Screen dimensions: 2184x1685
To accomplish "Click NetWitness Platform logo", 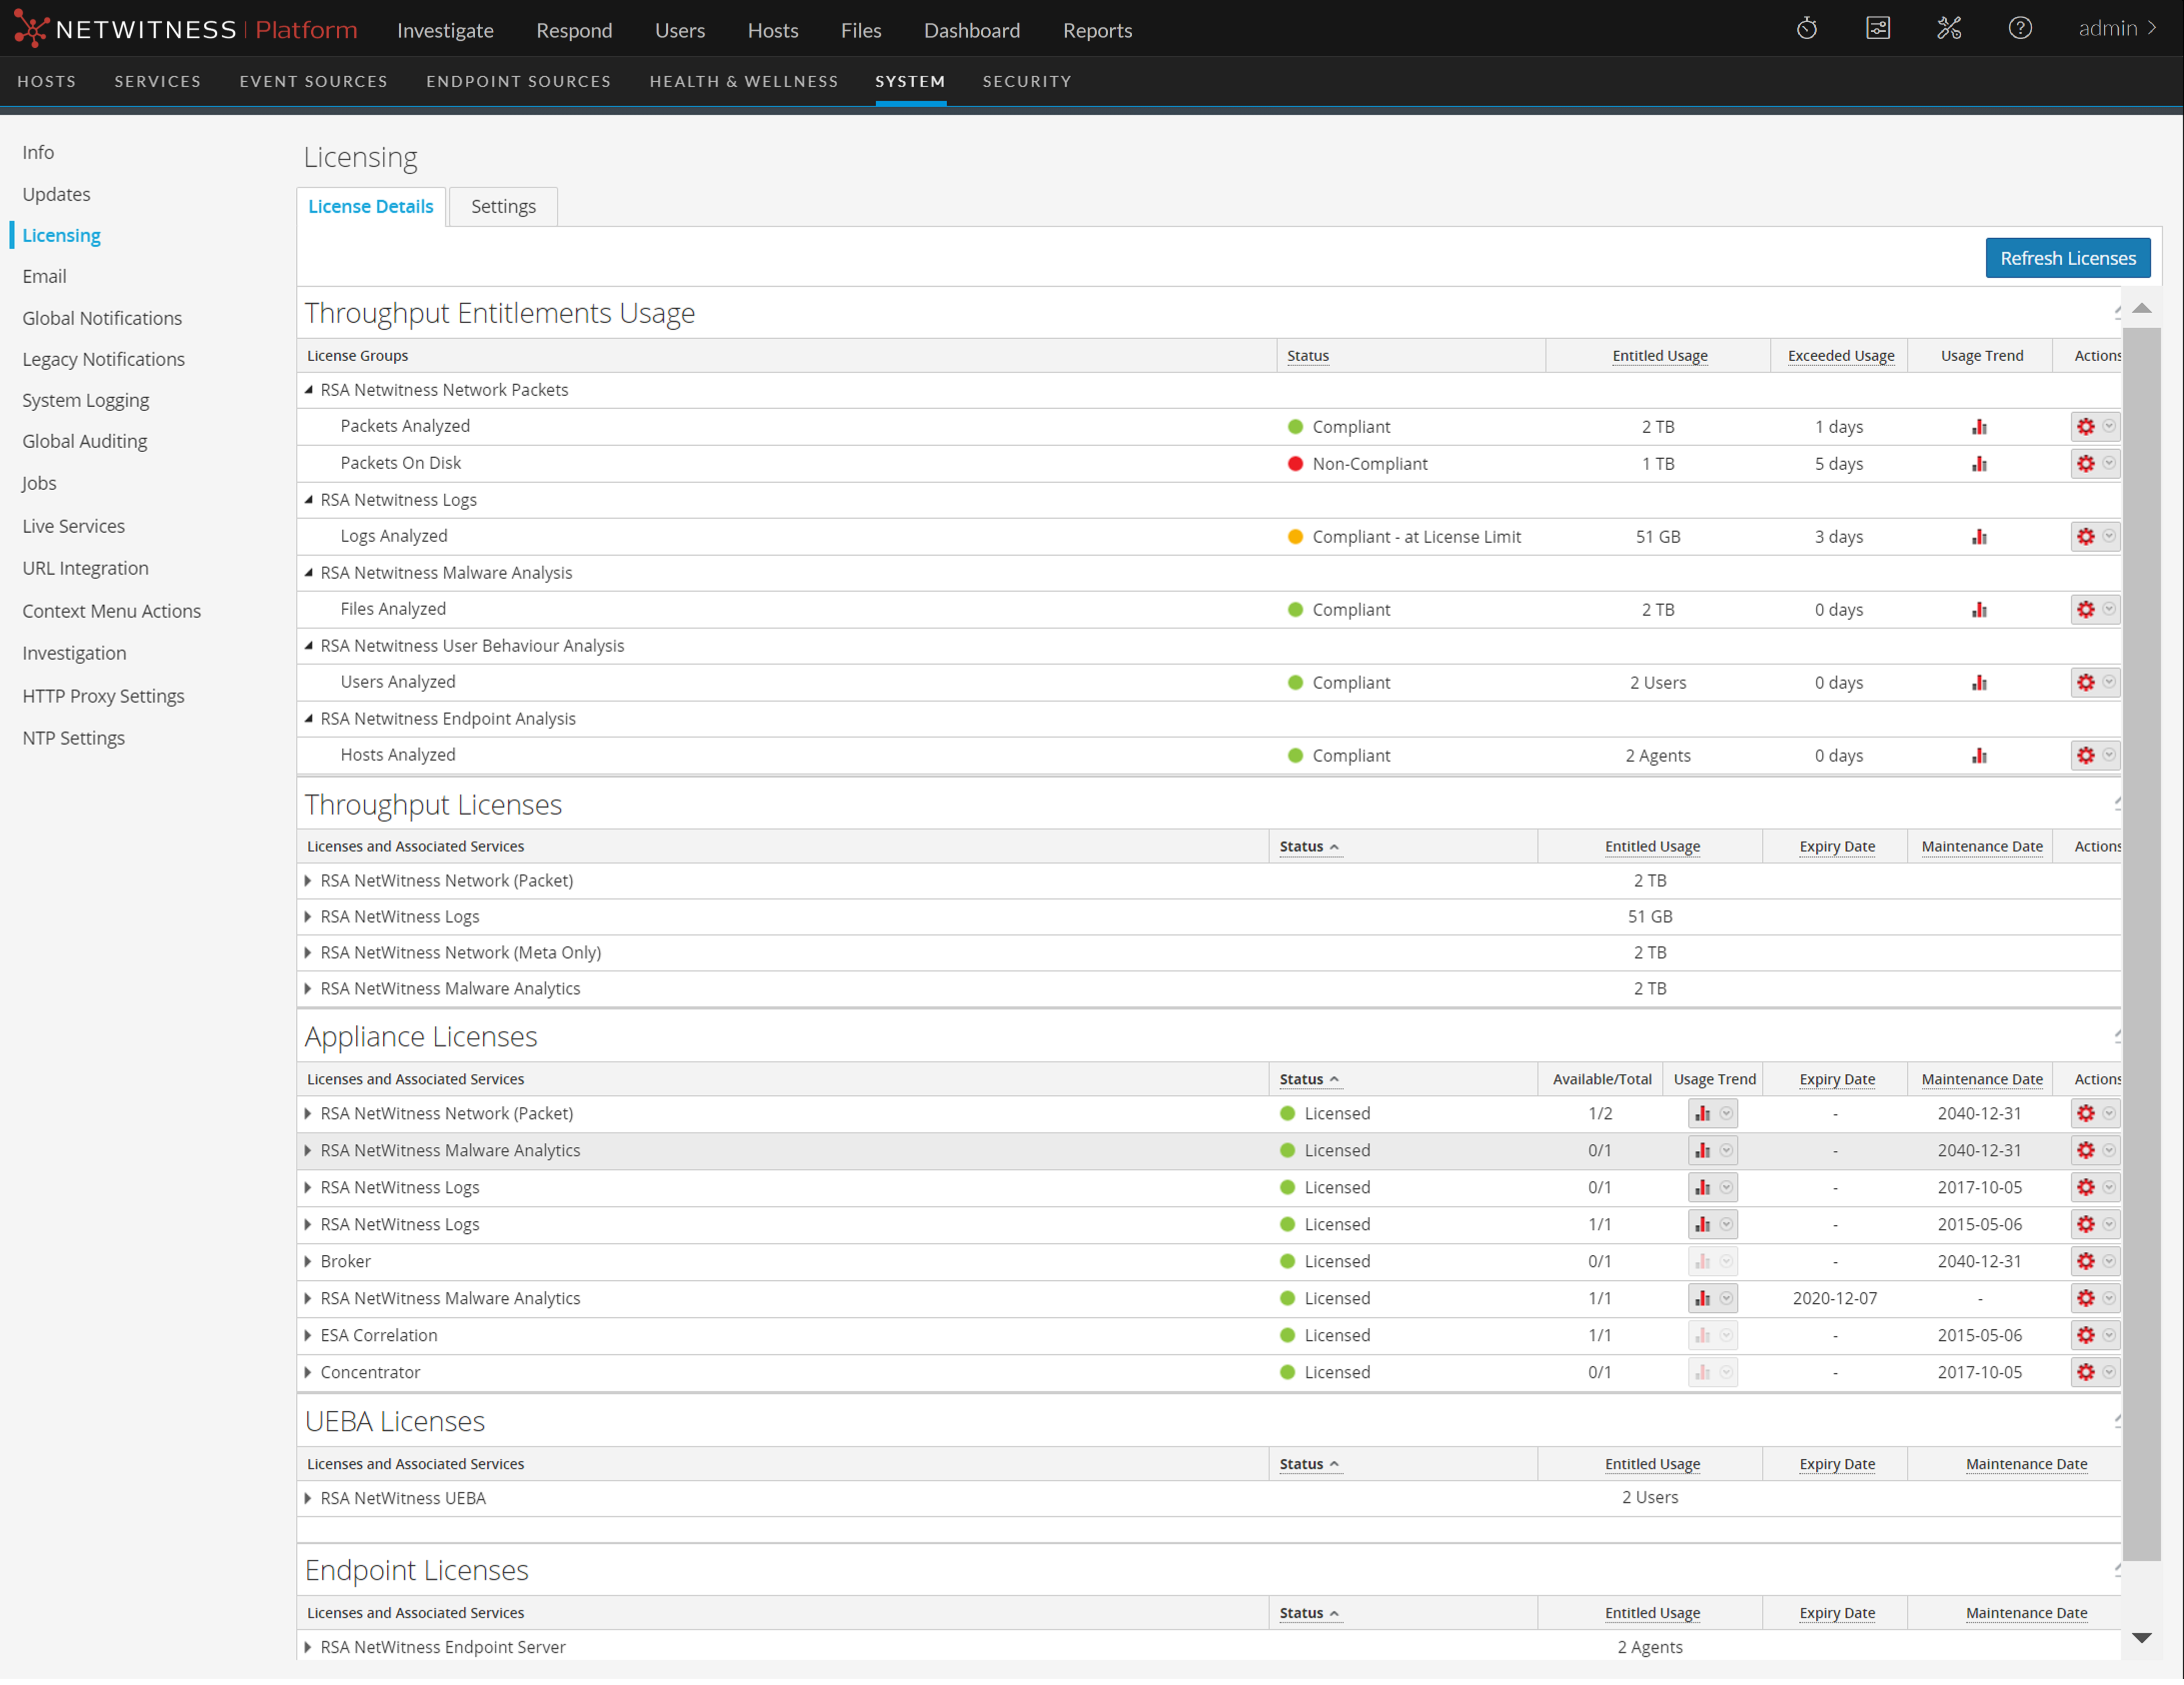I will (186, 30).
